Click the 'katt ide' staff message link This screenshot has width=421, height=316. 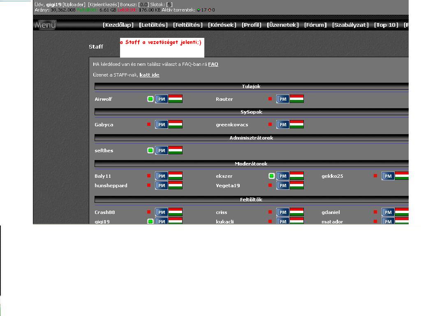(149, 75)
